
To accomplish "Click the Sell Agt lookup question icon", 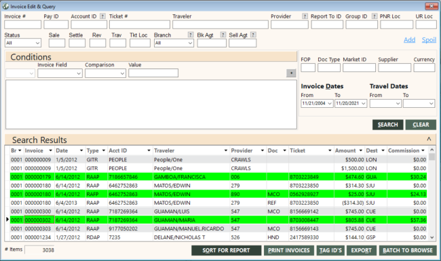I will 253,35.
